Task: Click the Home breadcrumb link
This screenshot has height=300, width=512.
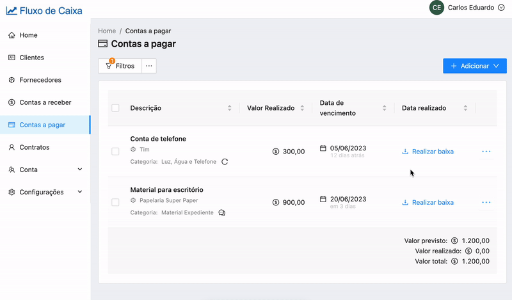Action: coord(107,31)
